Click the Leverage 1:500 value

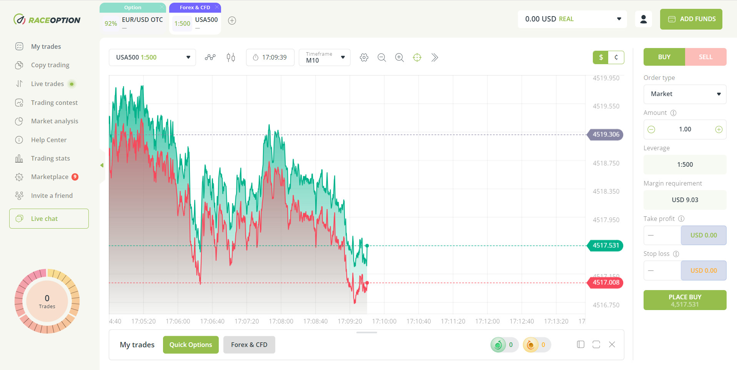pos(685,164)
